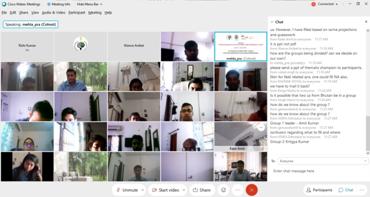The height and width of the screenshot is (197, 370).
Task: Click the red leave meeting button
Action: 252,190
